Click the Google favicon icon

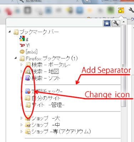point(22,39)
